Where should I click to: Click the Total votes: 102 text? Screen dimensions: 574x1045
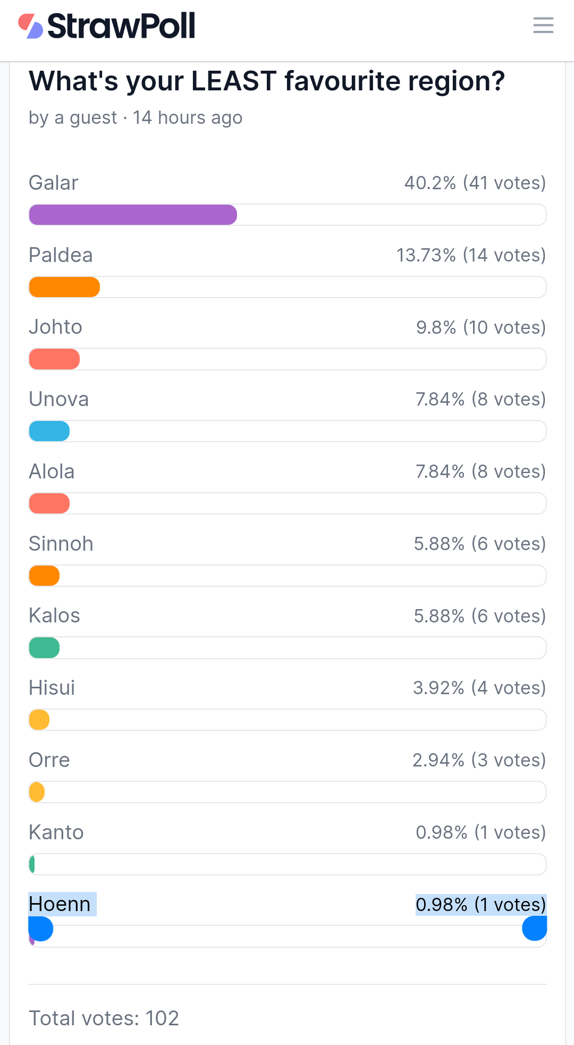[x=104, y=1018]
